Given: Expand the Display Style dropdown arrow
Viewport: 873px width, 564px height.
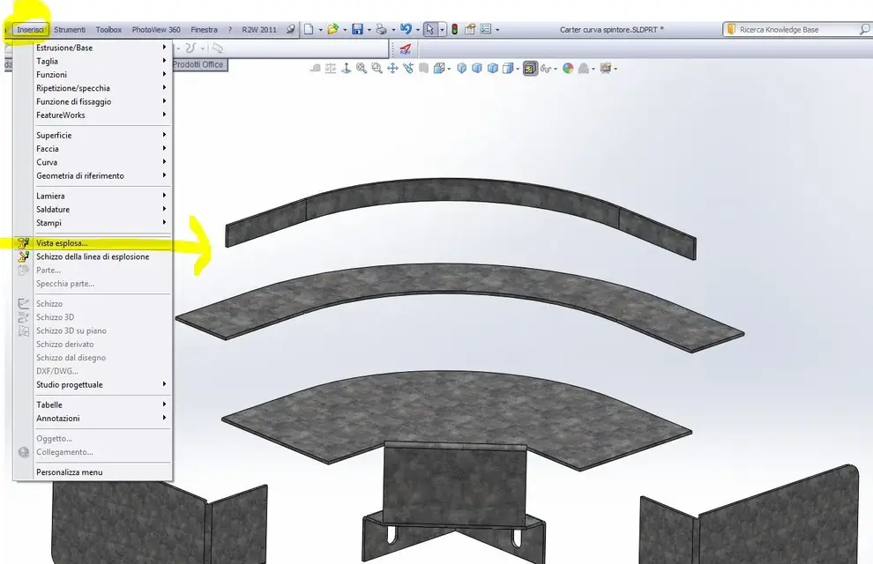Looking at the screenshot, I should [x=518, y=69].
